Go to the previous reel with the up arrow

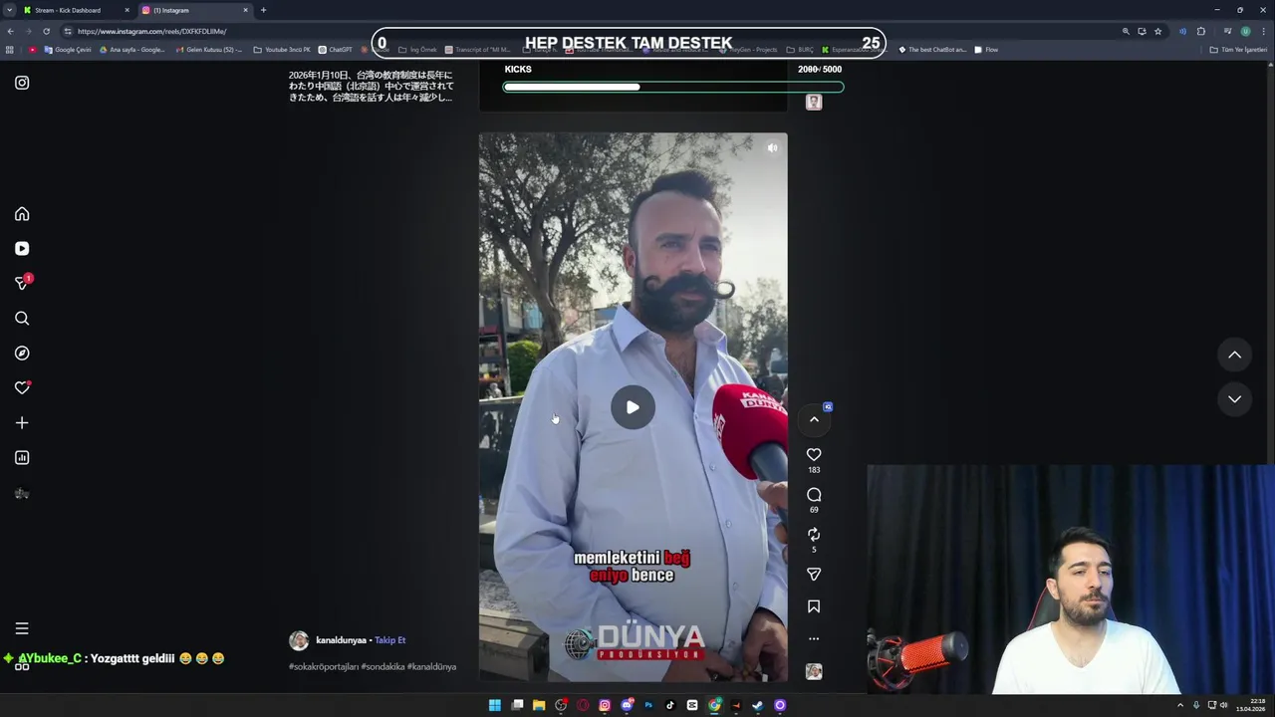click(x=1234, y=355)
